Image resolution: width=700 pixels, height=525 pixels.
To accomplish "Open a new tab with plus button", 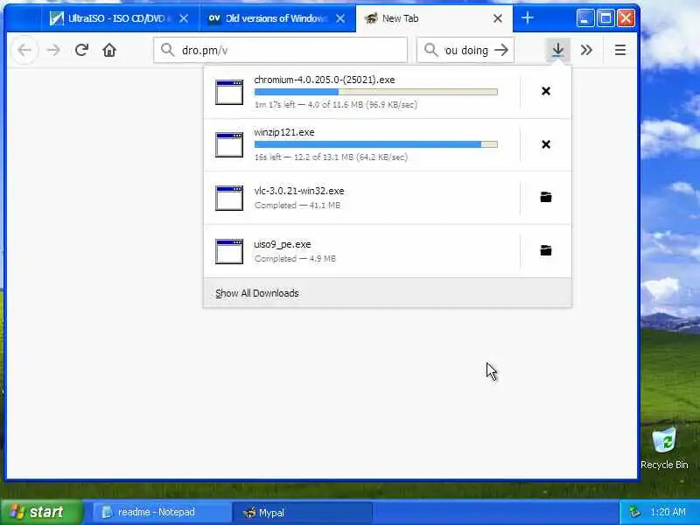I will (528, 17).
